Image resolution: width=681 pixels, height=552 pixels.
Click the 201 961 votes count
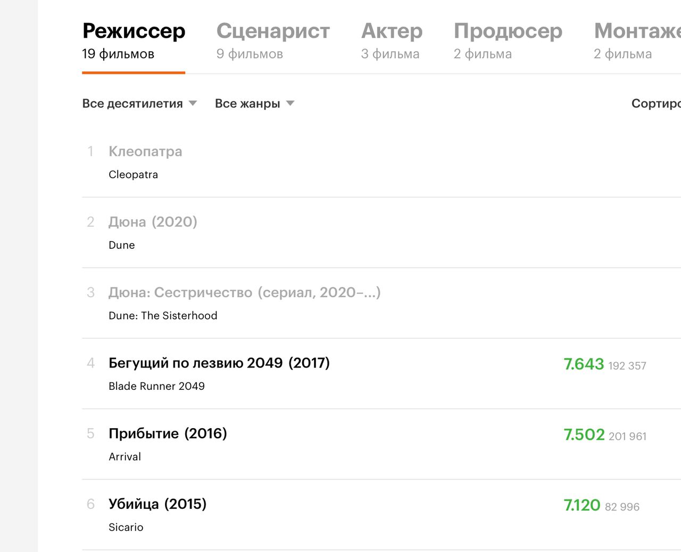click(x=628, y=437)
